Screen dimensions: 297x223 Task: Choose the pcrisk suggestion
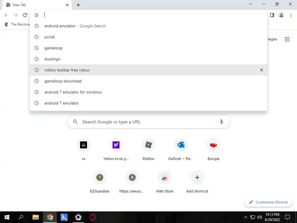tap(148, 37)
